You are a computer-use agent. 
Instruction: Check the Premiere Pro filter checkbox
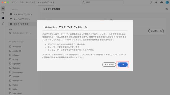click(x=10, y=81)
